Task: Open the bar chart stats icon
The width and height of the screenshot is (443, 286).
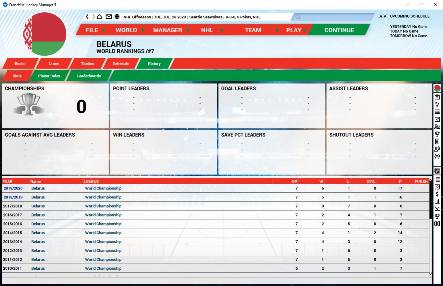Action: 437,202
